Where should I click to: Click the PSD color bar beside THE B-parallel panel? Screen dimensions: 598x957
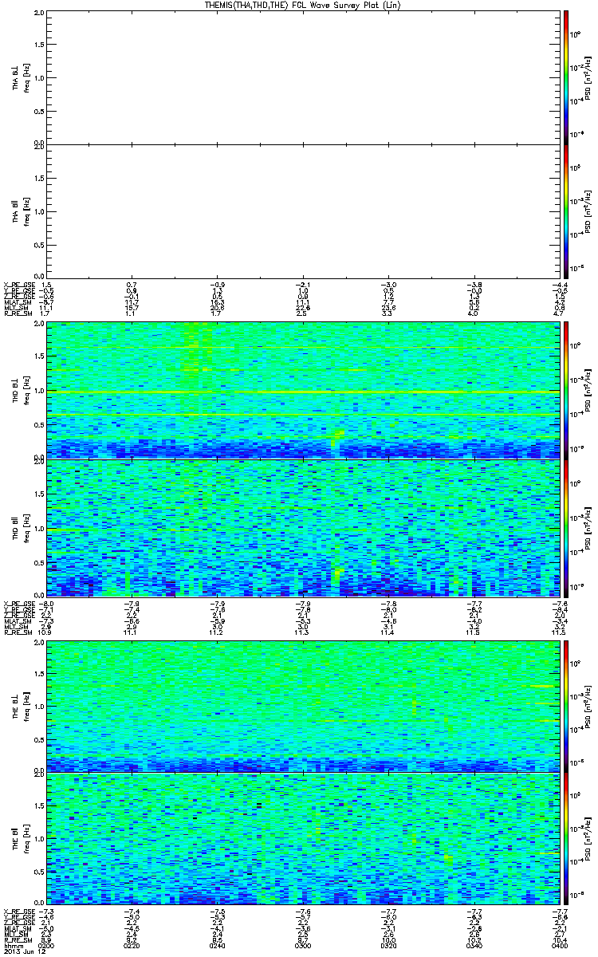(x=566, y=838)
